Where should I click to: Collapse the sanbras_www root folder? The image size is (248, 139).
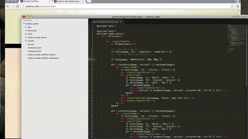pos(24,24)
